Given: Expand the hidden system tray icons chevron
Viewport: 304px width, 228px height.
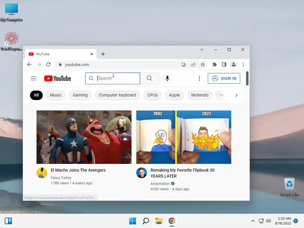Looking at the screenshot, I should (x=253, y=221).
